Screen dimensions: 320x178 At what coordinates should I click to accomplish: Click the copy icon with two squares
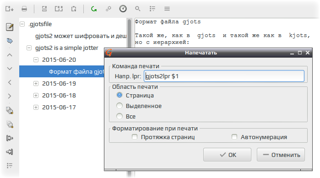click(59, 9)
